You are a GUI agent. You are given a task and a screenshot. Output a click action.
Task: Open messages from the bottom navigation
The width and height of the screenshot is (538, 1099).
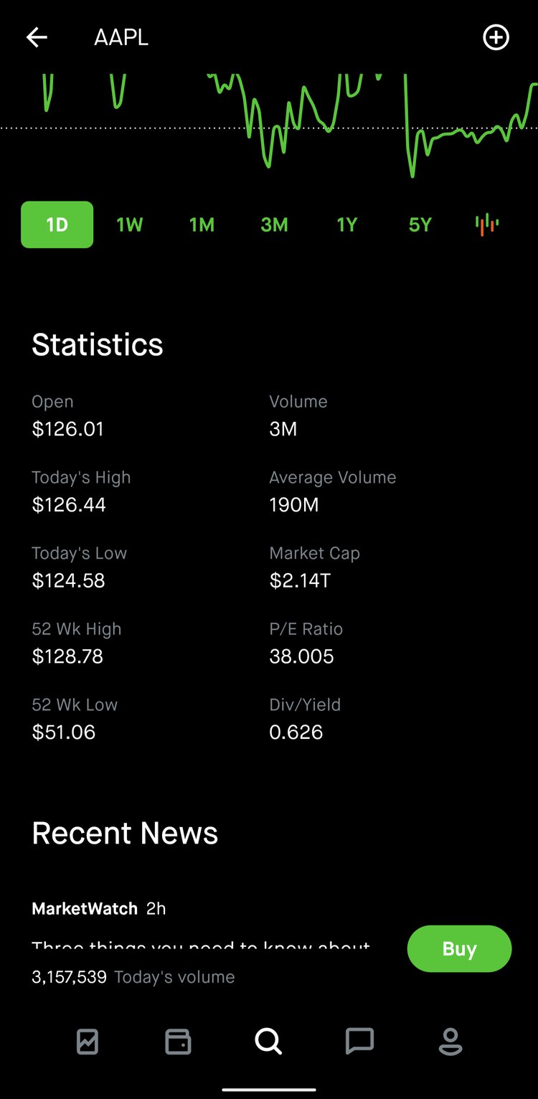(359, 1042)
